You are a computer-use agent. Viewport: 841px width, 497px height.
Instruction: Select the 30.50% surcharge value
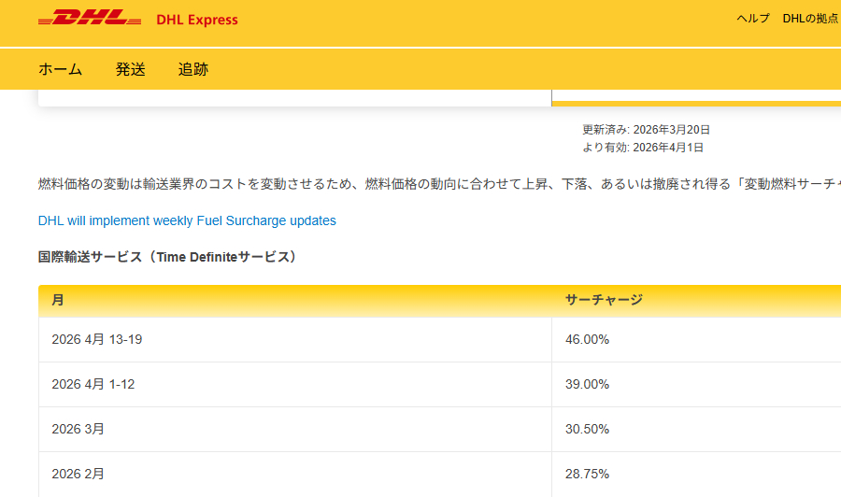[588, 430]
